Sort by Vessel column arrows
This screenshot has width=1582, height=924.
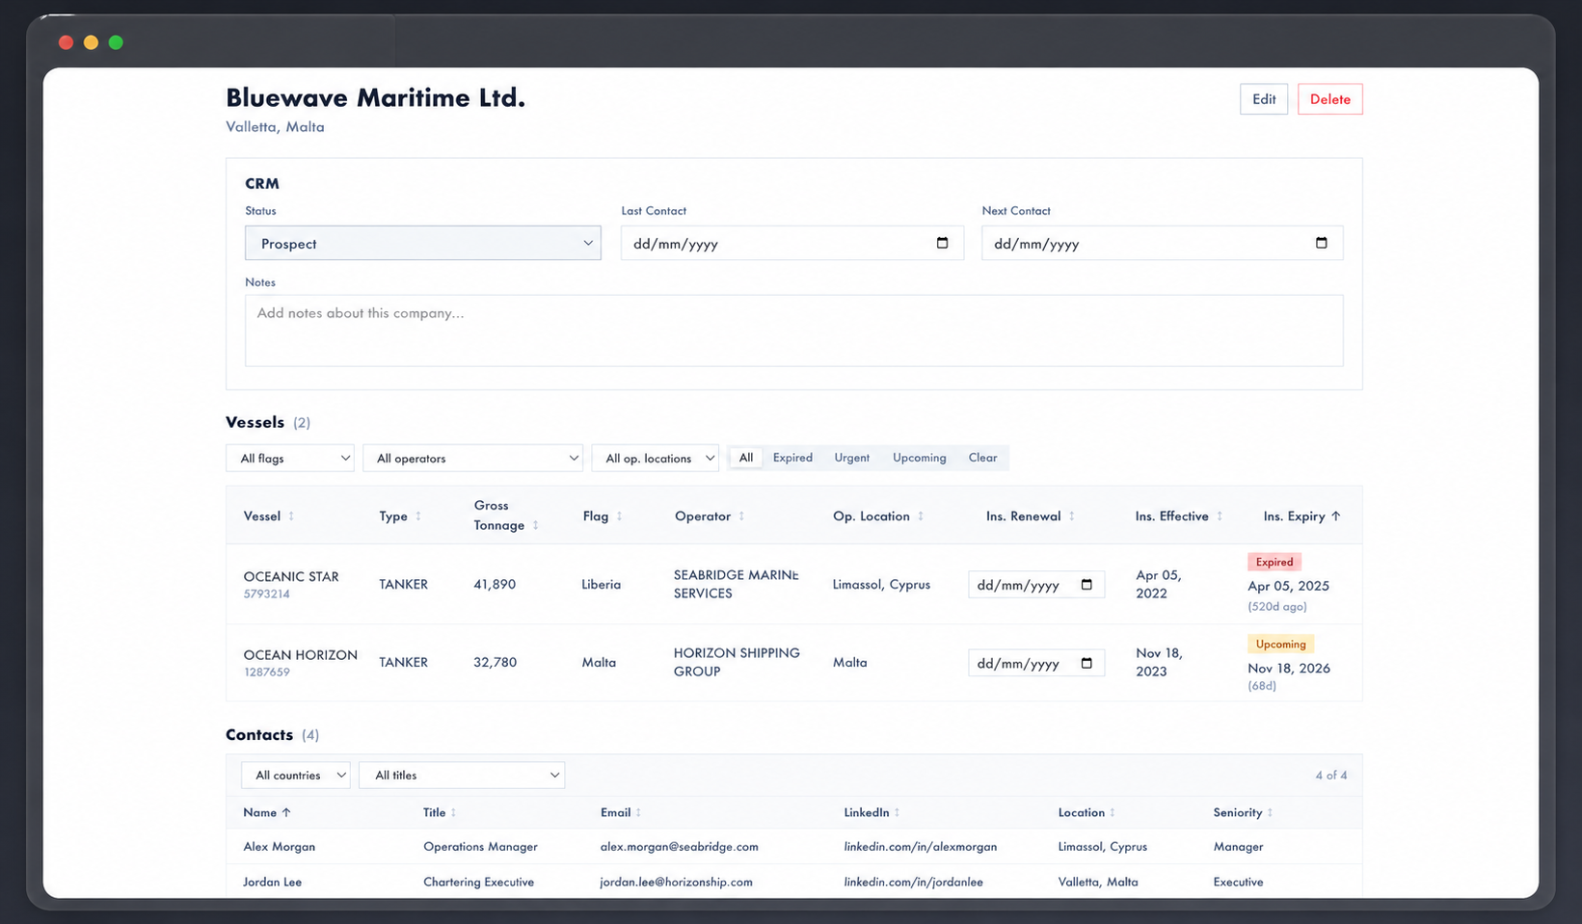[291, 516]
